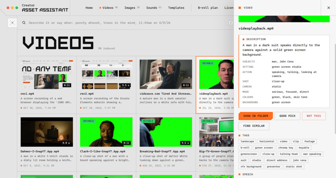Click the slash shortcut key badge

[231, 22]
